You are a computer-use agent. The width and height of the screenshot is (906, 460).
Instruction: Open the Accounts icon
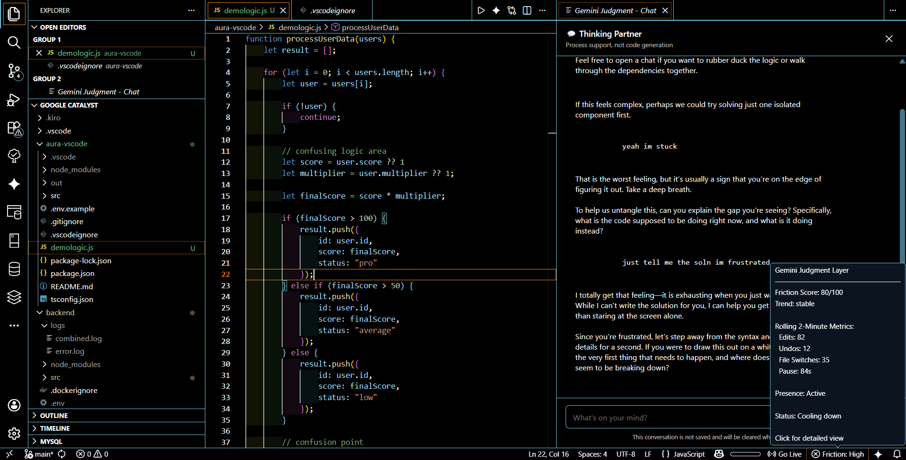pyautogui.click(x=14, y=405)
